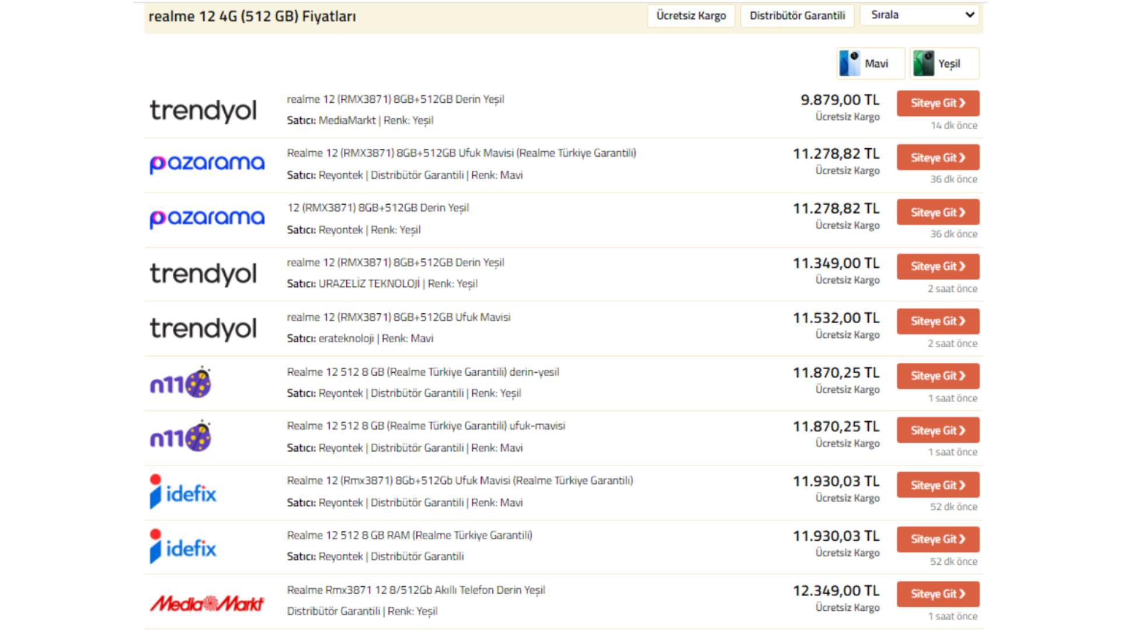Go to site for 11.349,00 TL offer
The image size is (1121, 630).
point(938,267)
